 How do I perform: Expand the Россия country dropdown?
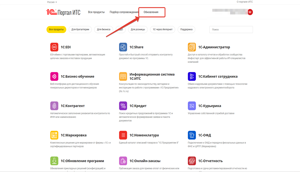[52, 2]
